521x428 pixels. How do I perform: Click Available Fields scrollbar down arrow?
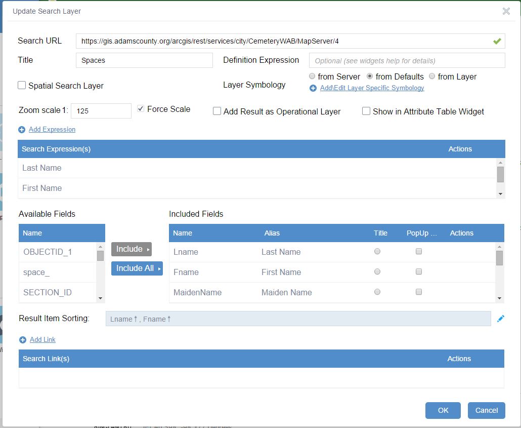coord(100,298)
